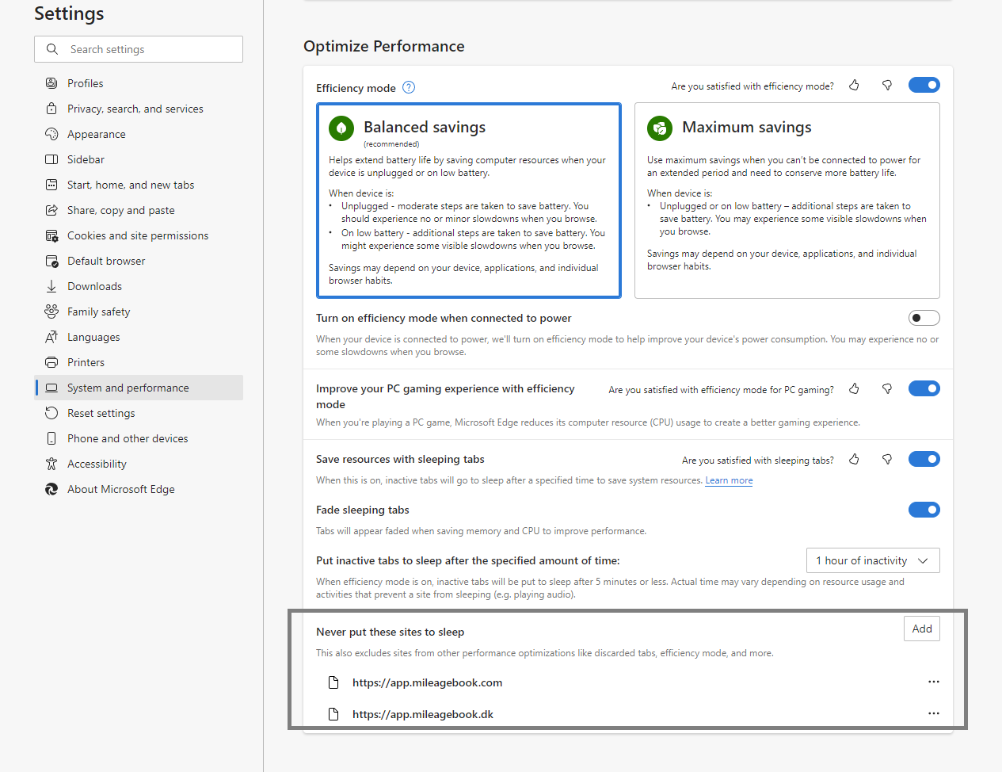Give thumbs up for efficiency mode

pos(854,86)
